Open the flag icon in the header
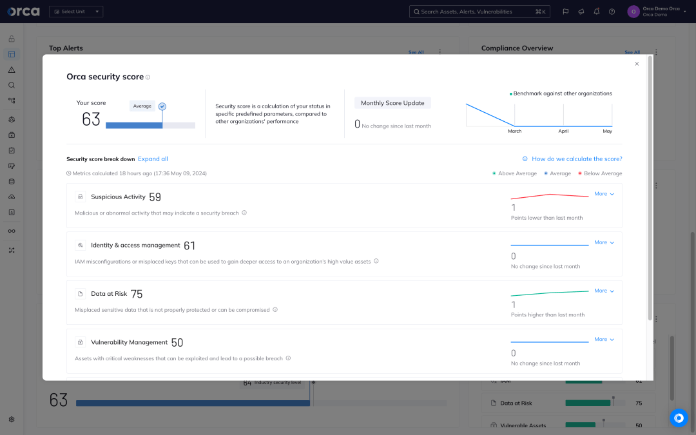Image resolution: width=696 pixels, height=435 pixels. tap(566, 12)
